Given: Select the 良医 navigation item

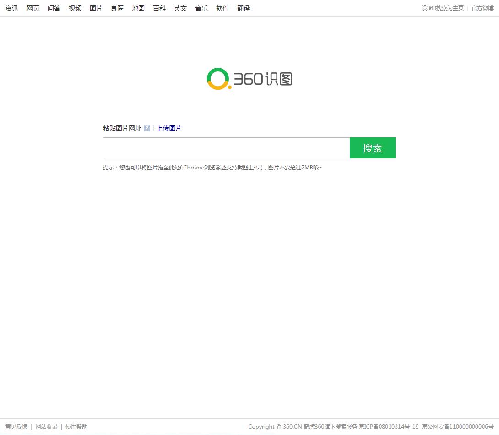Looking at the screenshot, I should [117, 8].
